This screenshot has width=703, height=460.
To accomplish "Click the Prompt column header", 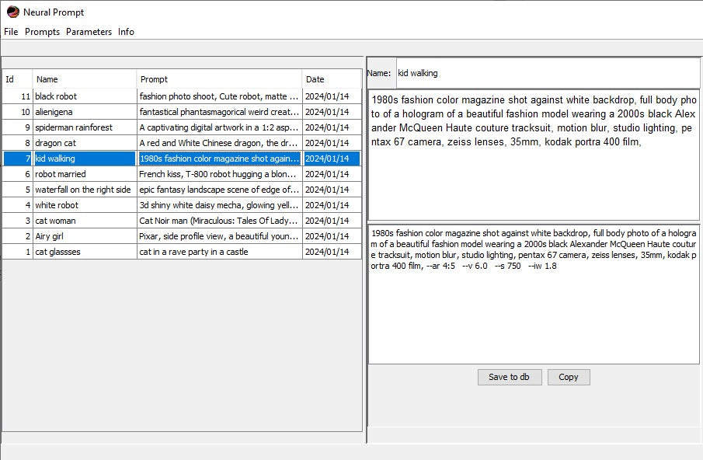I will coord(219,79).
